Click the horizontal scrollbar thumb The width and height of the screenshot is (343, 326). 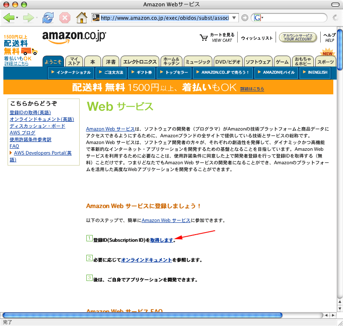pyautogui.click(x=142, y=315)
